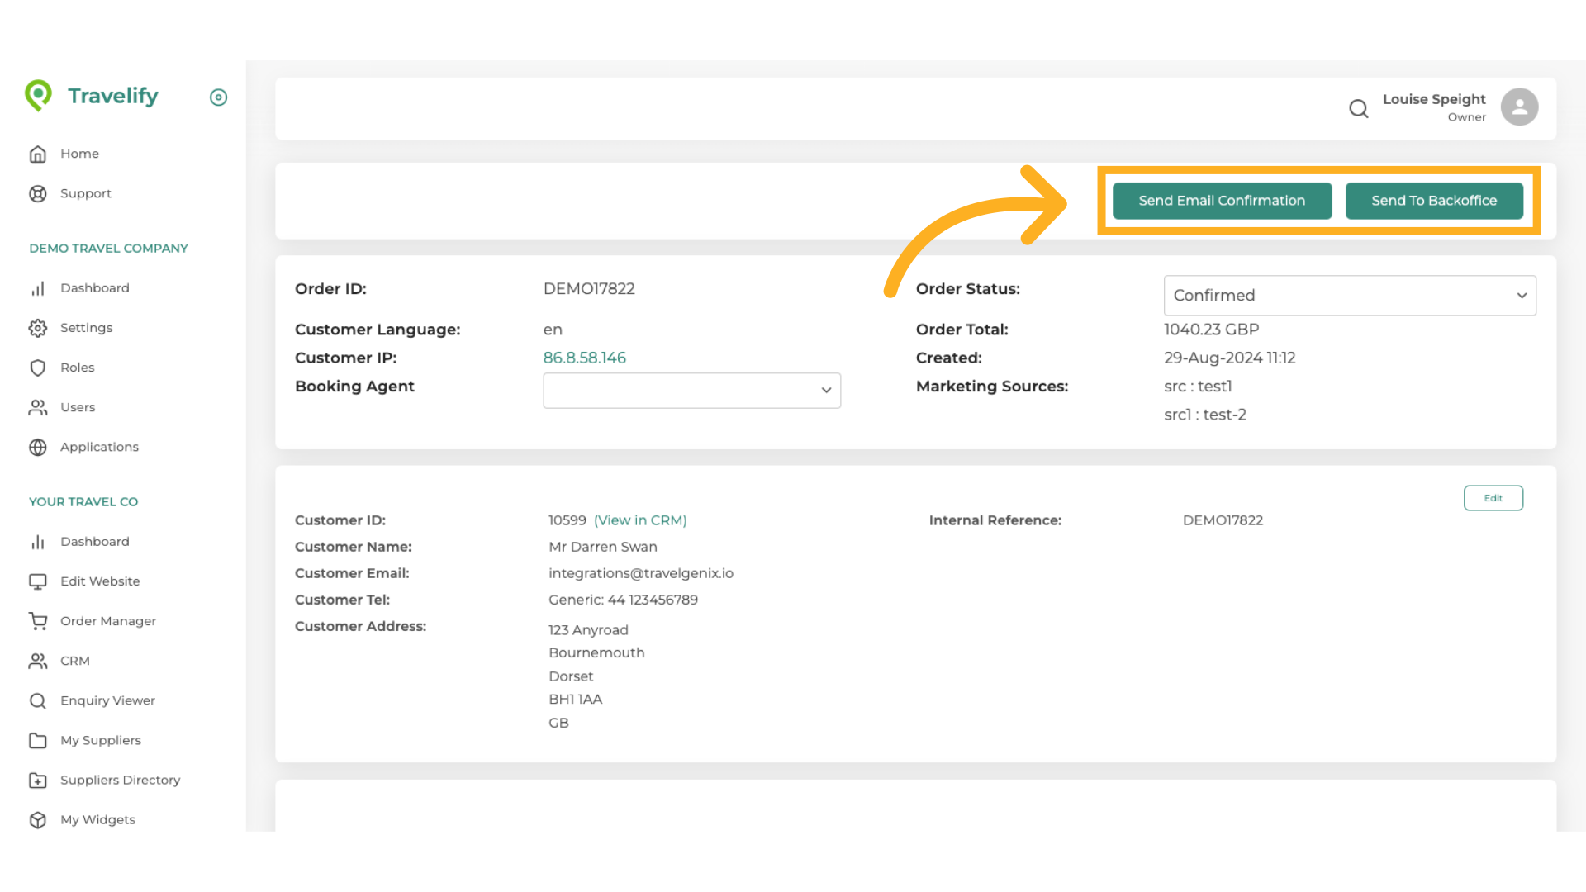Open the My Suppliers folder icon
1586x892 pixels.
38,740
